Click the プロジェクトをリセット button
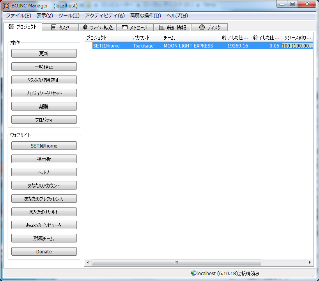The image size is (319, 281). pos(44,93)
